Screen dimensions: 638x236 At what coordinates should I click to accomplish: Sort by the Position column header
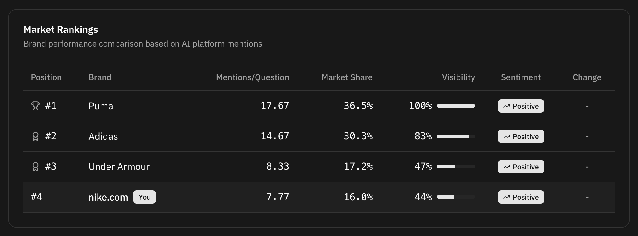pos(46,77)
